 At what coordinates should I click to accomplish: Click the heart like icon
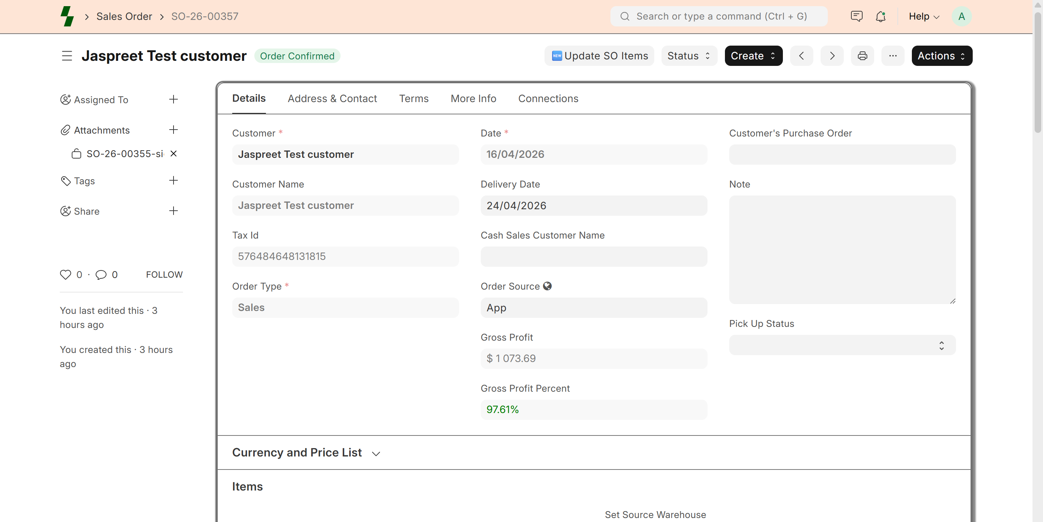pos(66,275)
